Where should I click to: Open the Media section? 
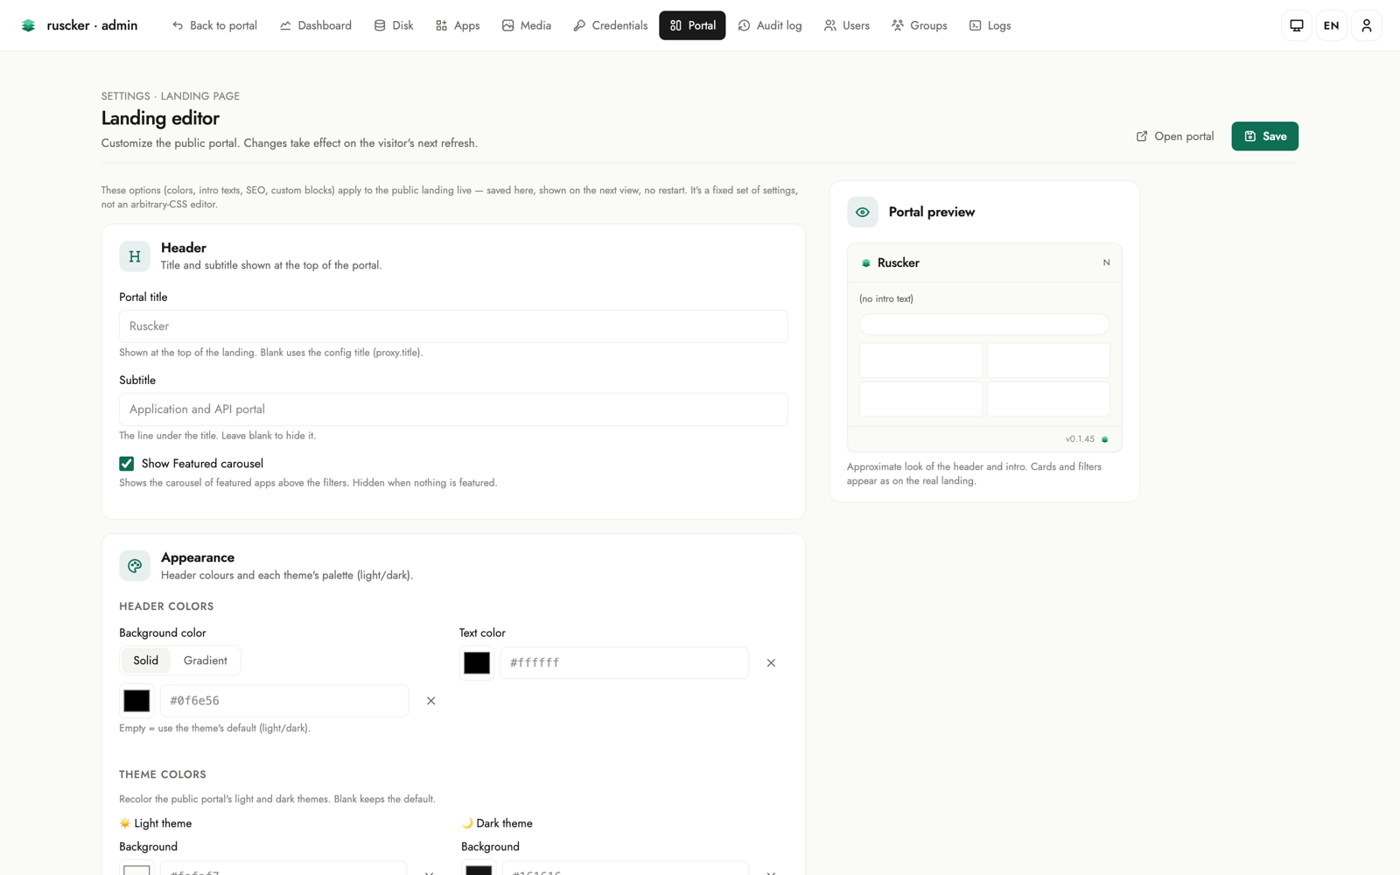point(527,25)
